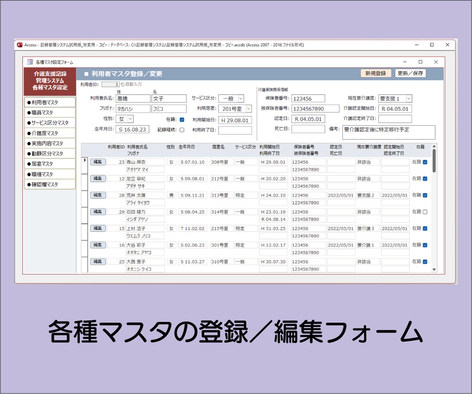The width and height of the screenshot is (472, 394).
Task: Open the 現在要介護度 dropdown showing 要支援1
Action: point(409,99)
